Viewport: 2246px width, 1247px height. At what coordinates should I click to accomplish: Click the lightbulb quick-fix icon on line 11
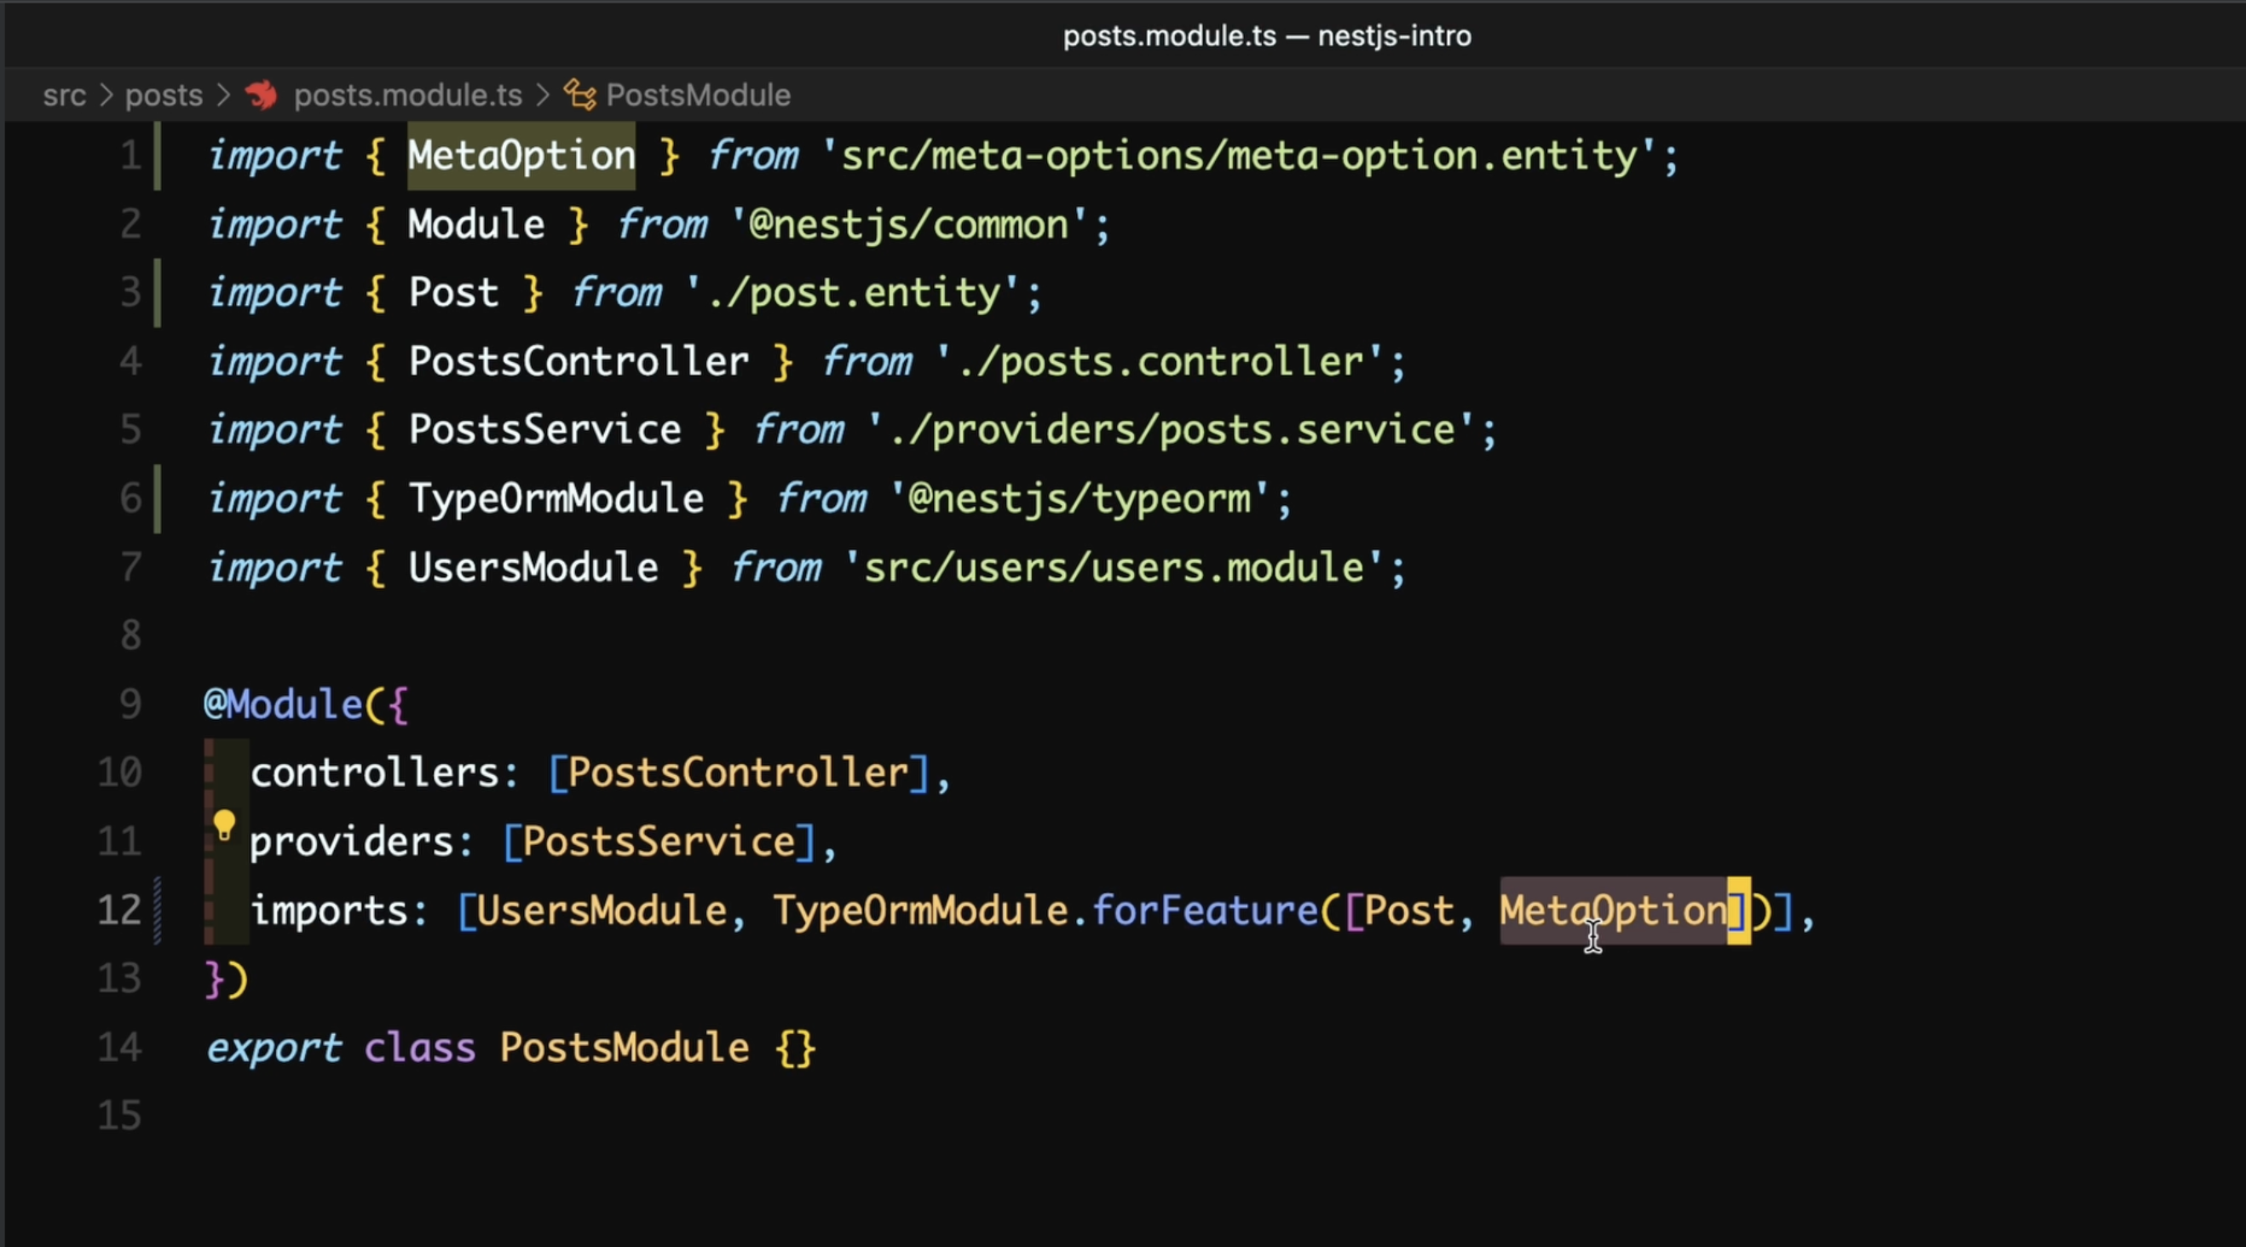[x=224, y=825]
